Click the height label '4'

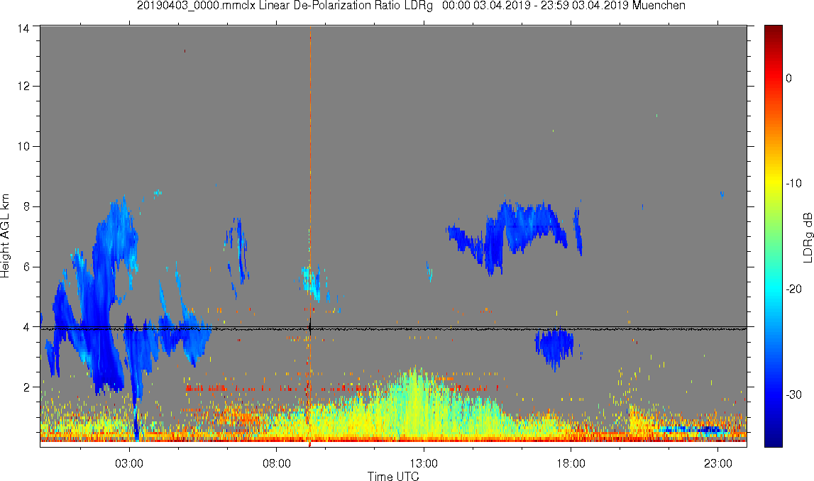tap(26, 327)
